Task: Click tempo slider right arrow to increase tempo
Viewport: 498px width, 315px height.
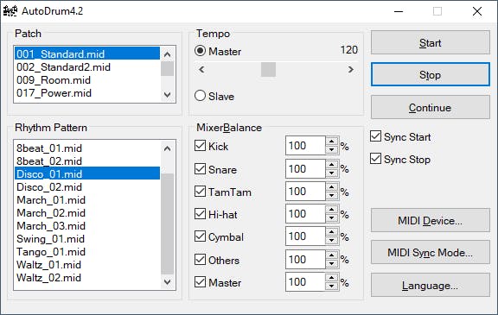Action: (351, 69)
